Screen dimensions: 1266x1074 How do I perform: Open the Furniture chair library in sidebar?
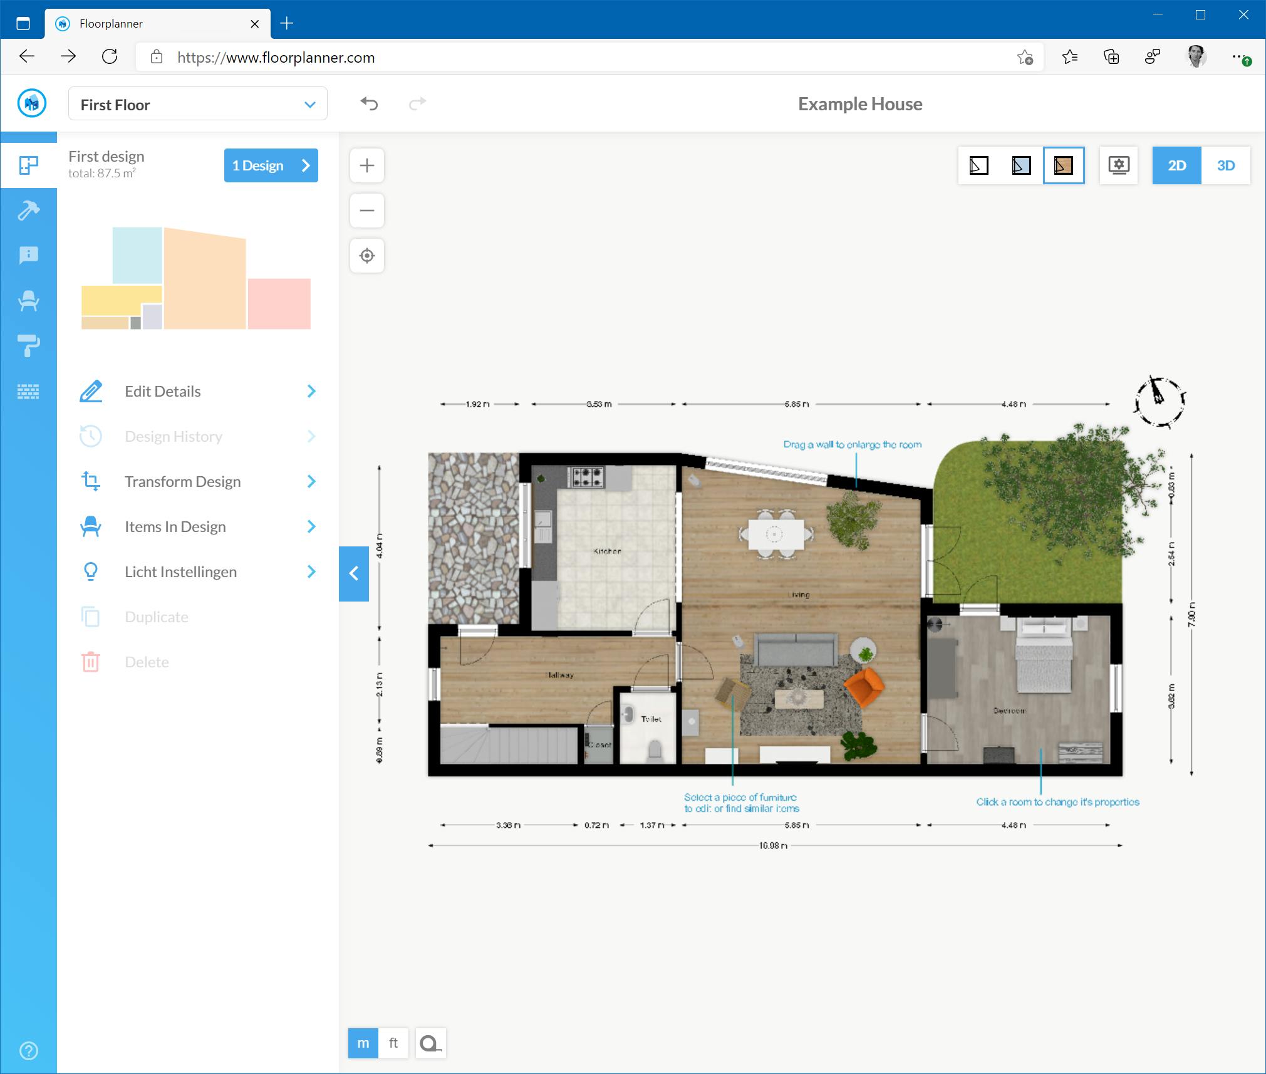29,301
